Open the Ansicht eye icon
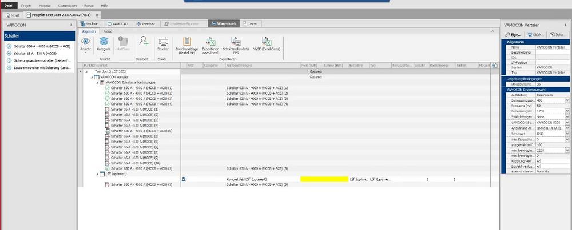This screenshot has height=230, width=572. click(x=85, y=41)
